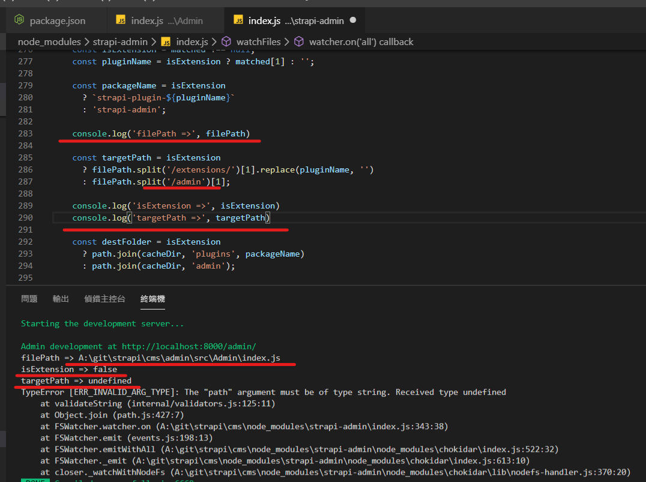Click the npm icon on the package.json tab
646x482 pixels.
[x=19, y=20]
